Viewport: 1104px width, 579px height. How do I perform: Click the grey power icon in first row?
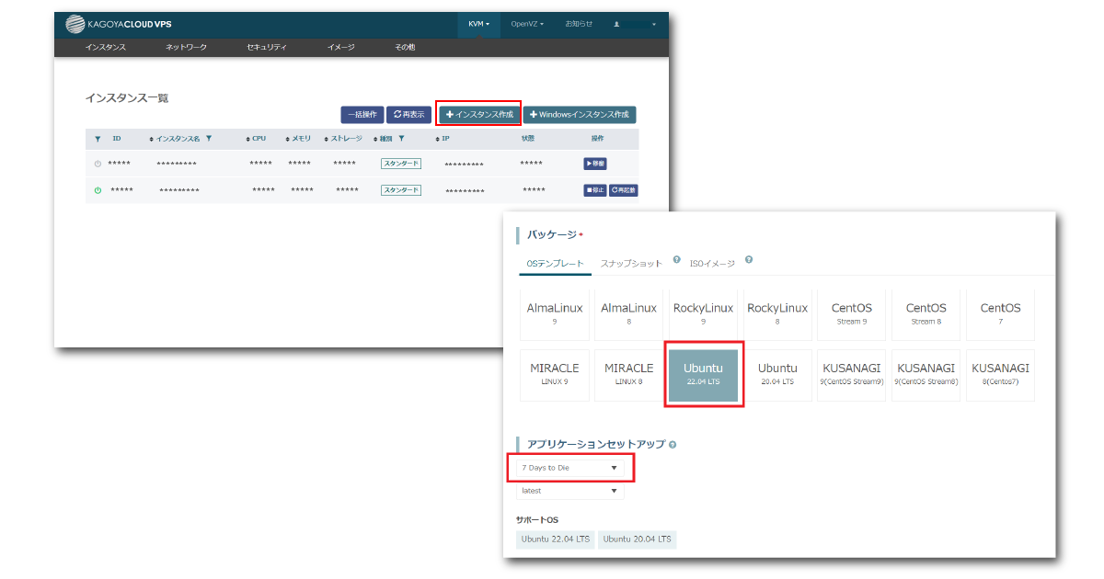coord(98,164)
